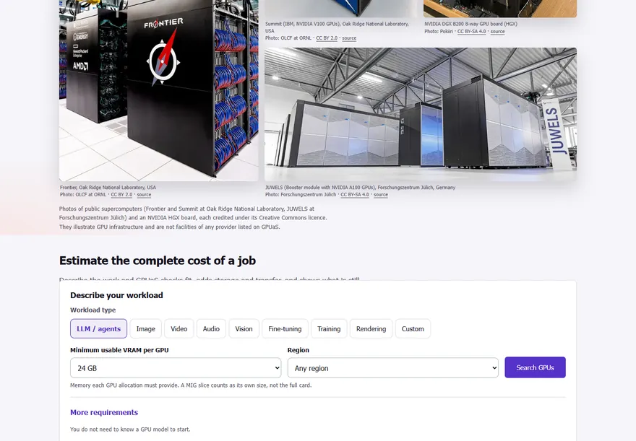
Task: Click the "Region" field label
Action: [x=298, y=350]
